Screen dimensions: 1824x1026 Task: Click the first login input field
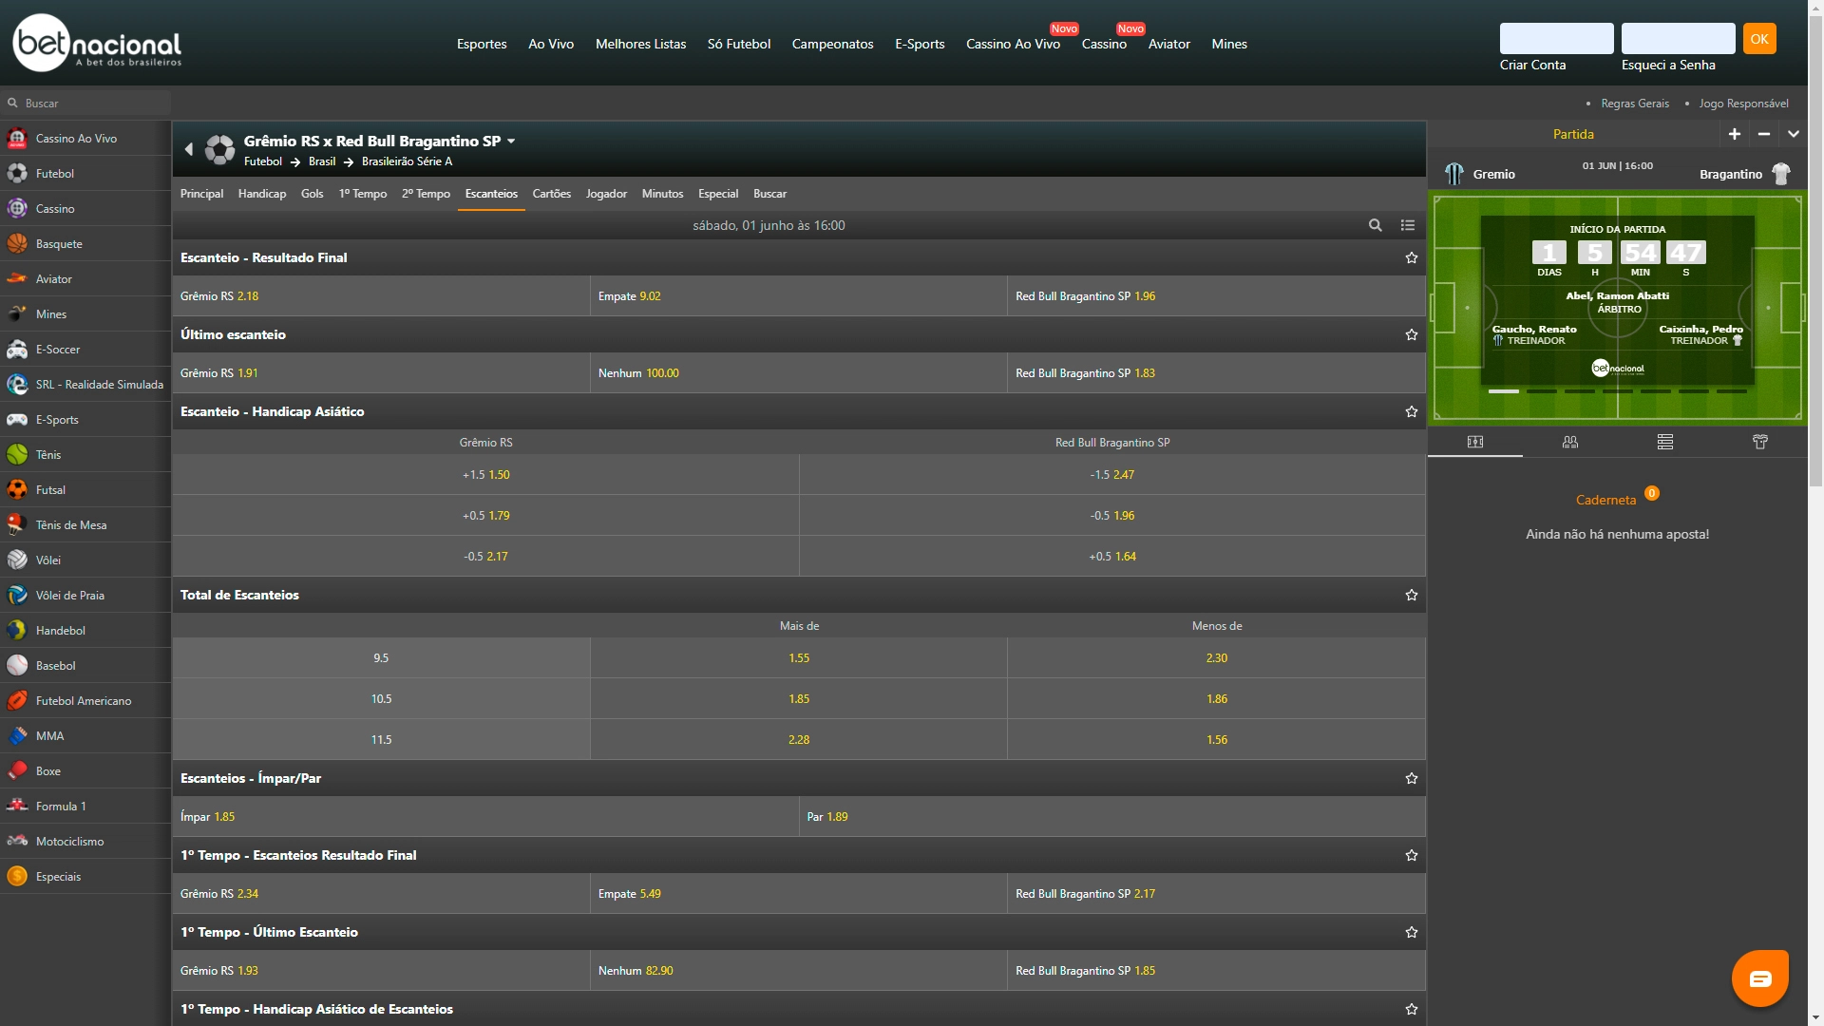(x=1556, y=39)
